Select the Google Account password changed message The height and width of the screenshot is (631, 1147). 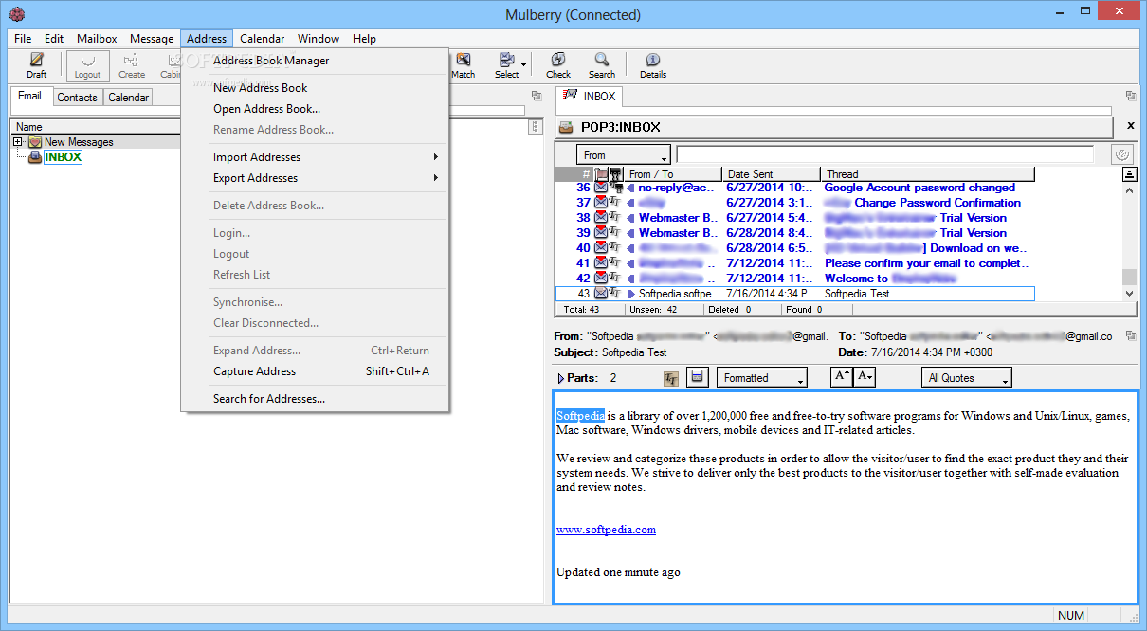(x=919, y=188)
